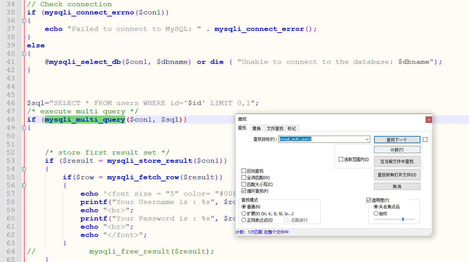Click the else keyword on line 39
Screen dimensions: 469x262
click(x=36, y=45)
